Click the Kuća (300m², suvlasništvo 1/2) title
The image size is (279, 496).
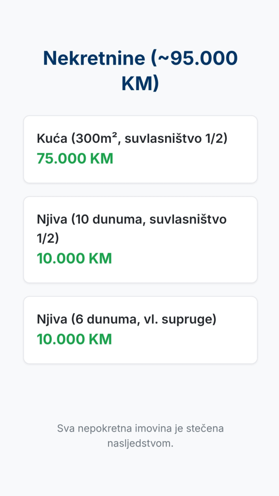click(132, 139)
